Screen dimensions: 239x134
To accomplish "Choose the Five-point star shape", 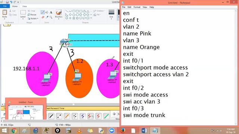I will point(74,18).
